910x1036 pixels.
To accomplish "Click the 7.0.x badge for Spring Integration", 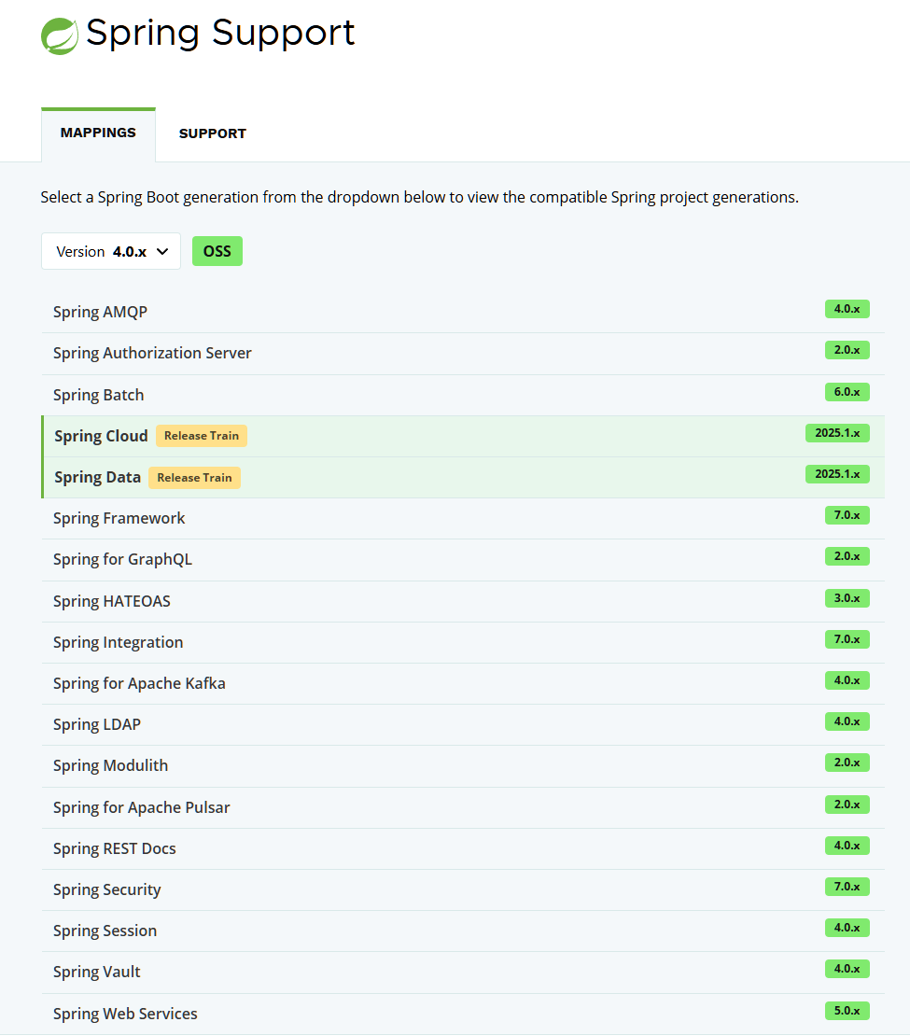I will 847,639.
